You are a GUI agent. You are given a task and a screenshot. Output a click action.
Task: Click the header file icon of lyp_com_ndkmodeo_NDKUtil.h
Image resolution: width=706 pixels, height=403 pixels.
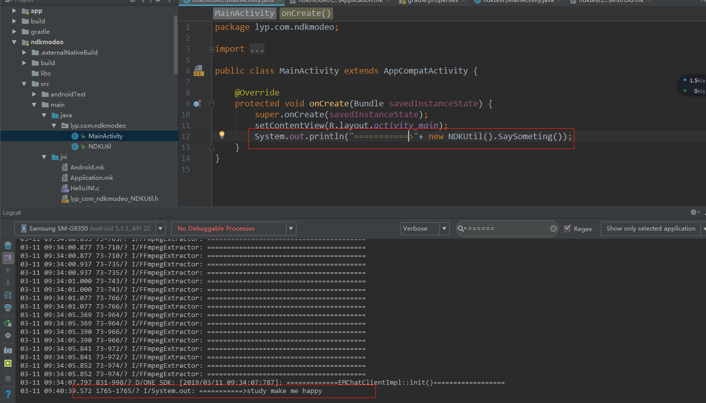pyautogui.click(x=65, y=198)
